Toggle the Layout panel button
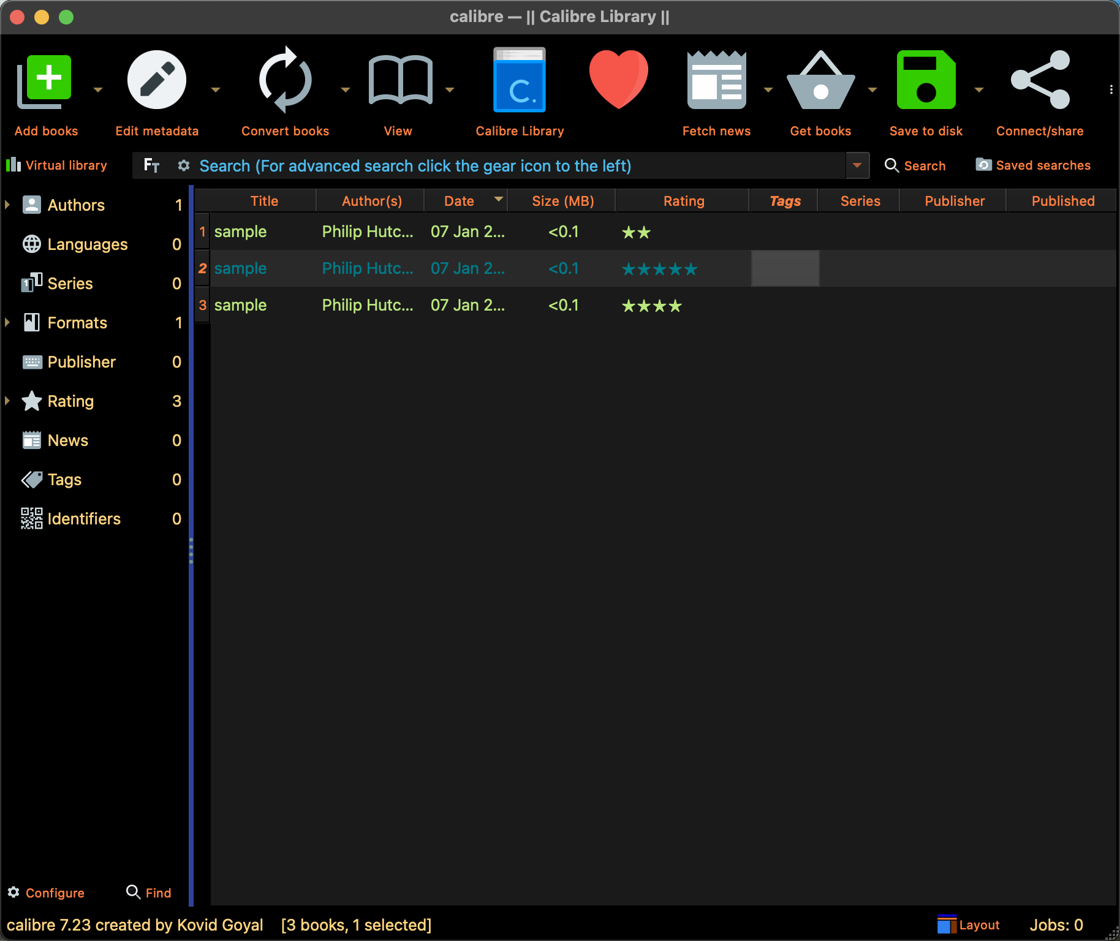1120x941 pixels. [968, 924]
